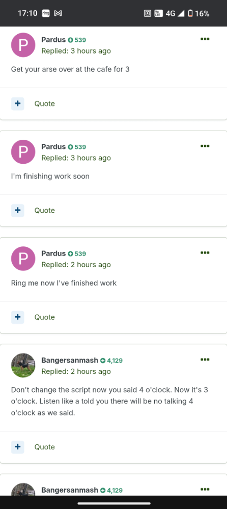Open the Pardus profile from the first post's username

(53, 40)
